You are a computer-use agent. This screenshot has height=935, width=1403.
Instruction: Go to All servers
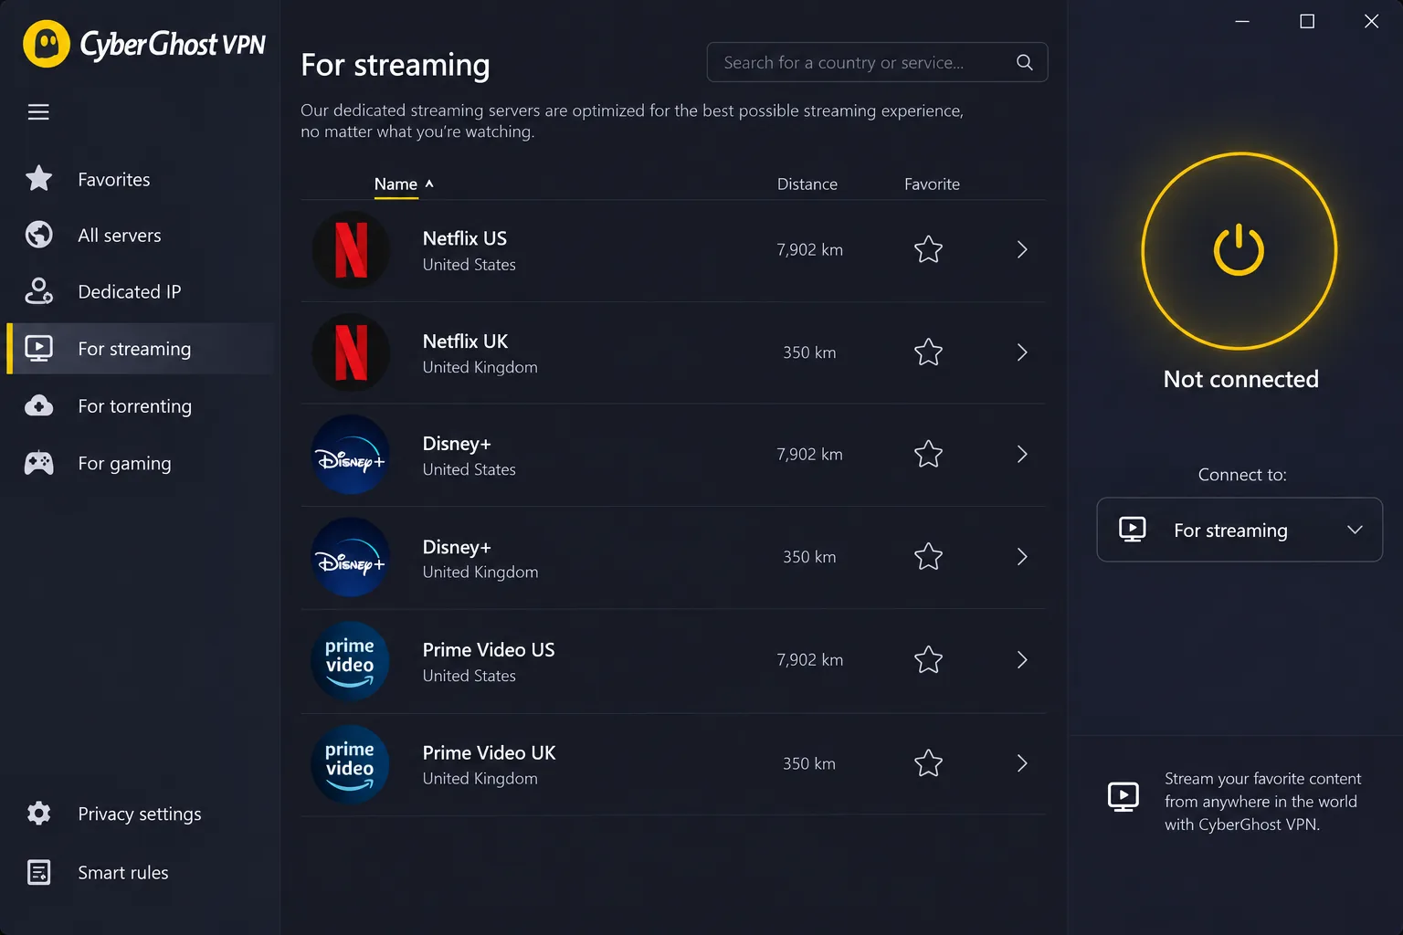point(140,236)
